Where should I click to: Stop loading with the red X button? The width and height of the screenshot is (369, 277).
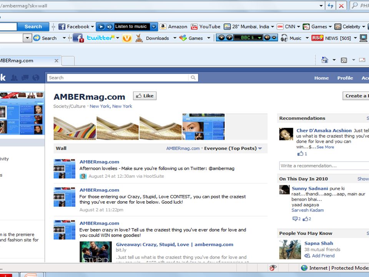point(341,6)
